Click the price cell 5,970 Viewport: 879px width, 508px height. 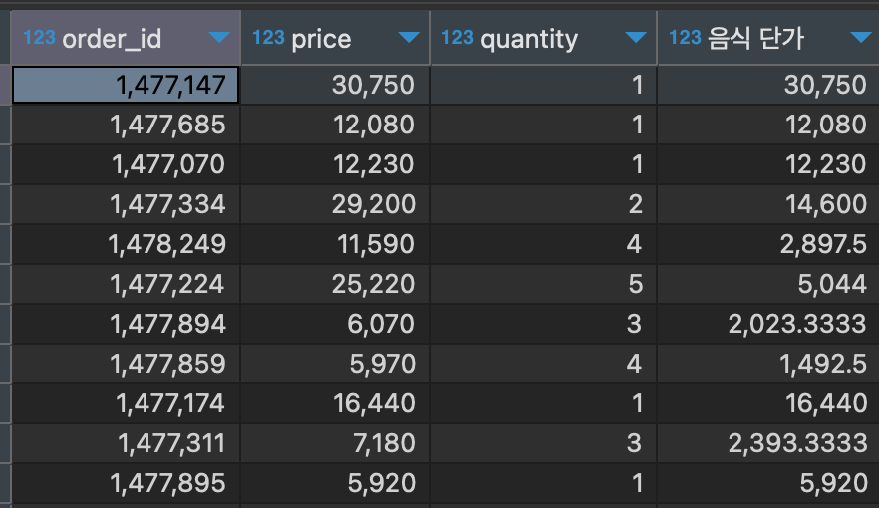tap(335, 363)
